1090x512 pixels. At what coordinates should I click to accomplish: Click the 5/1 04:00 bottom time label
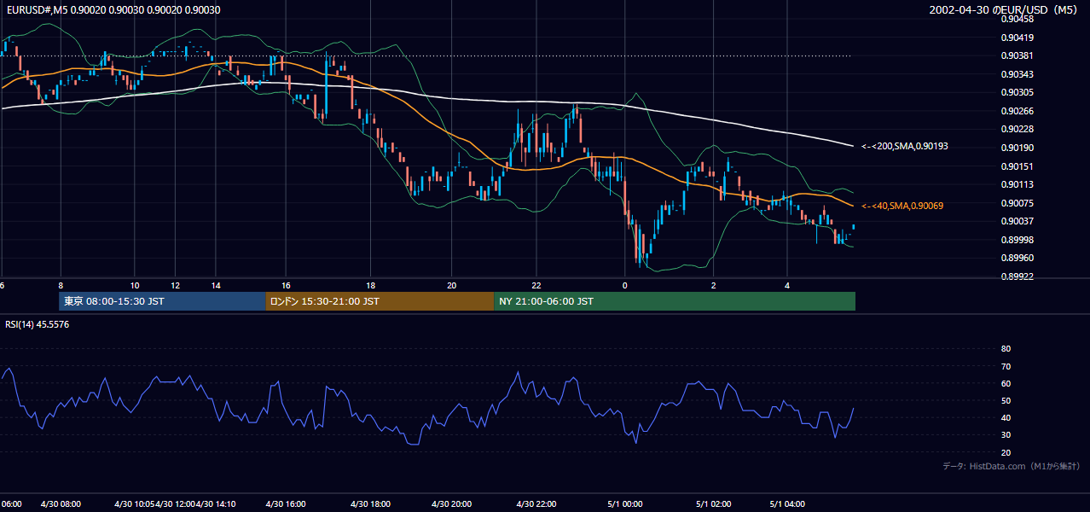[787, 503]
